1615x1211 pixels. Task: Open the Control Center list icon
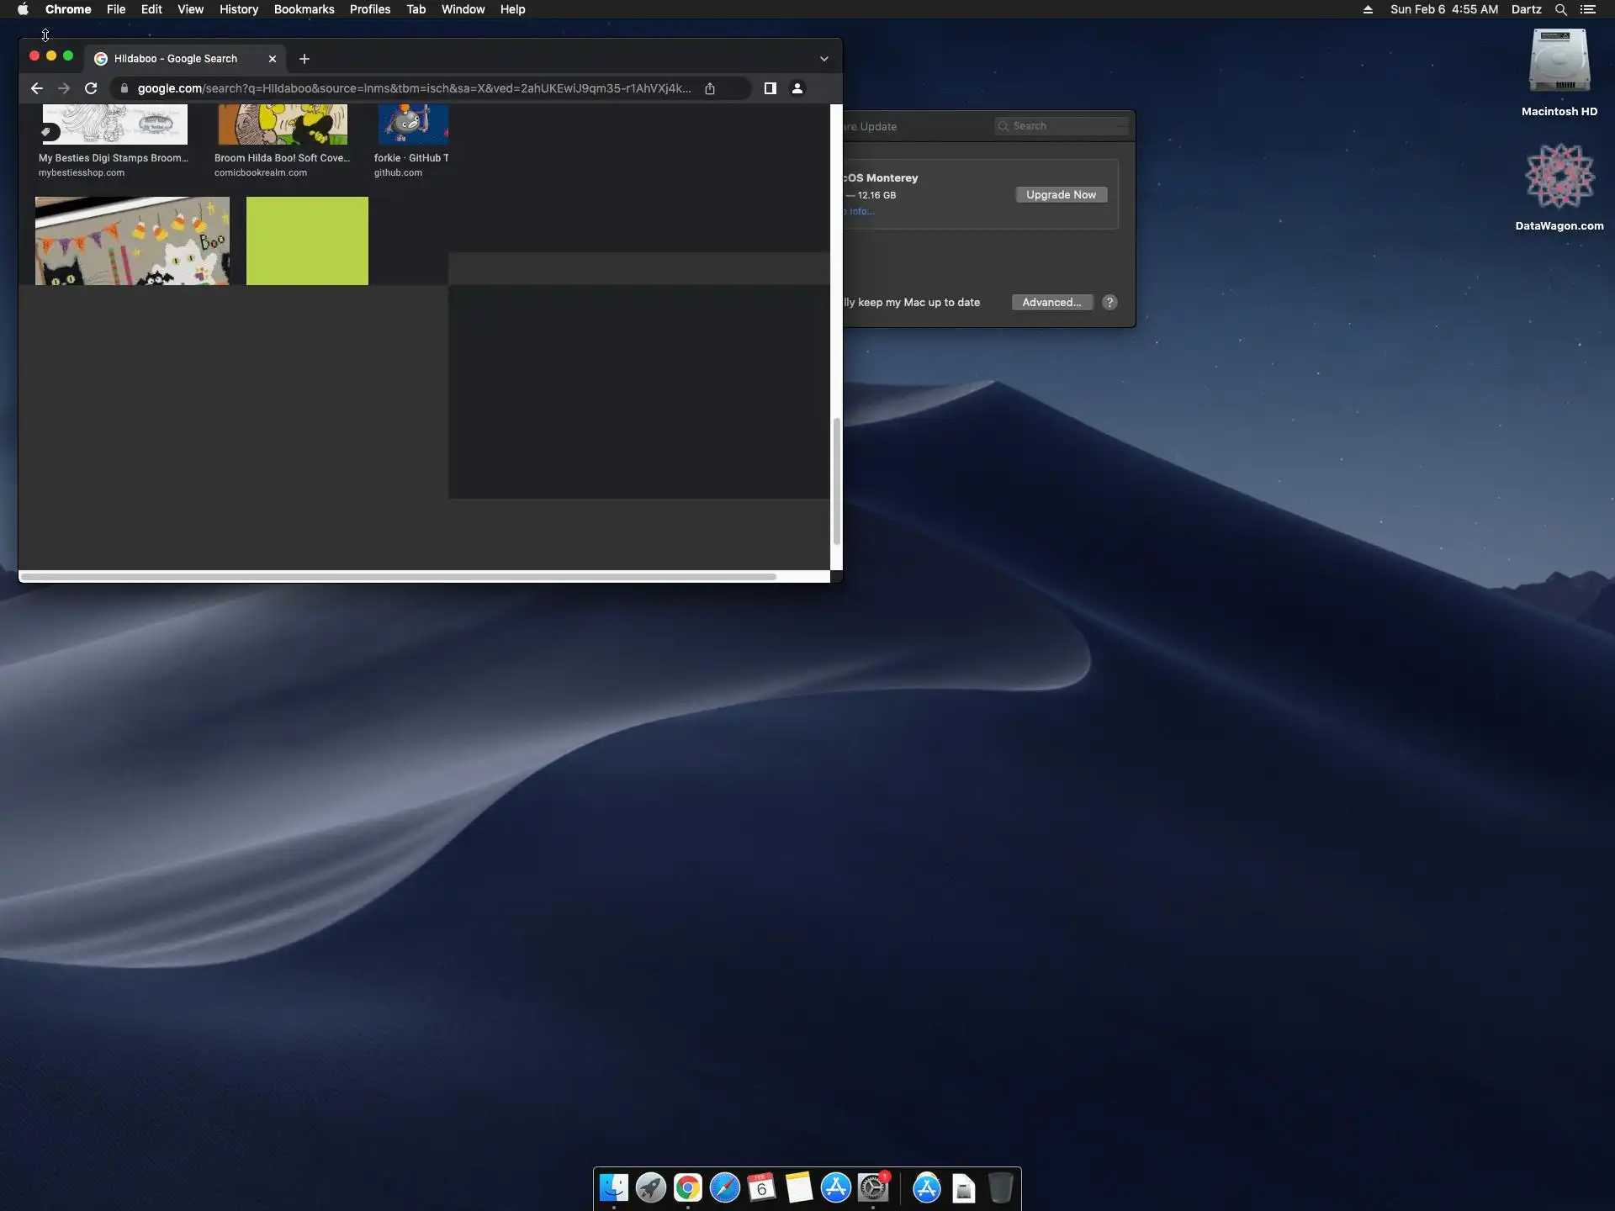click(1588, 9)
